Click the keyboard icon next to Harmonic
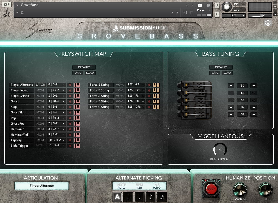 pyautogui.click(x=77, y=129)
